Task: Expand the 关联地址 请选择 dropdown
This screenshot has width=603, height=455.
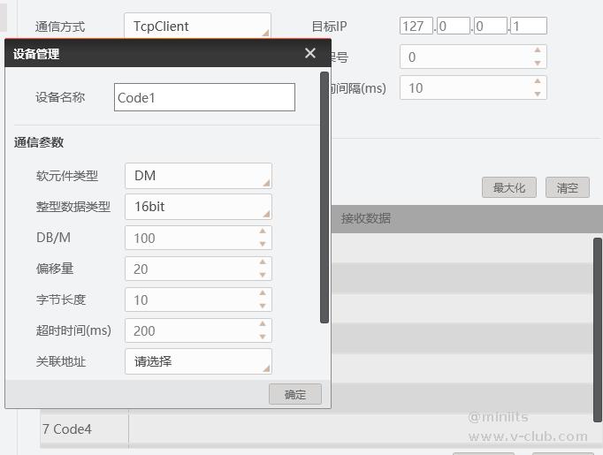Action: click(x=198, y=361)
